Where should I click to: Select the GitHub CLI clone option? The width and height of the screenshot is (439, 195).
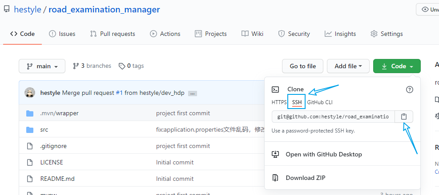[320, 102]
